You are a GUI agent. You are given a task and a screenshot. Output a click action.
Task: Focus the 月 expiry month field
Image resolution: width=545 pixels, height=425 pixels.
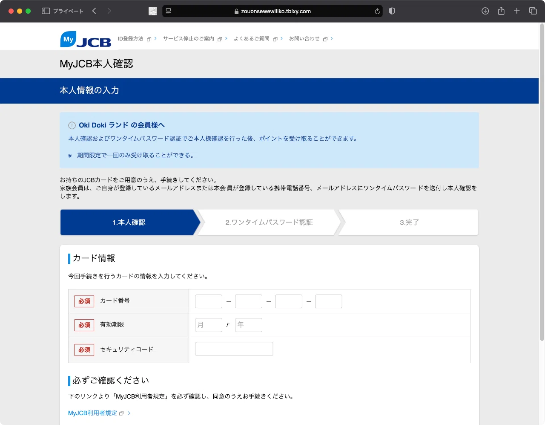tap(209, 325)
